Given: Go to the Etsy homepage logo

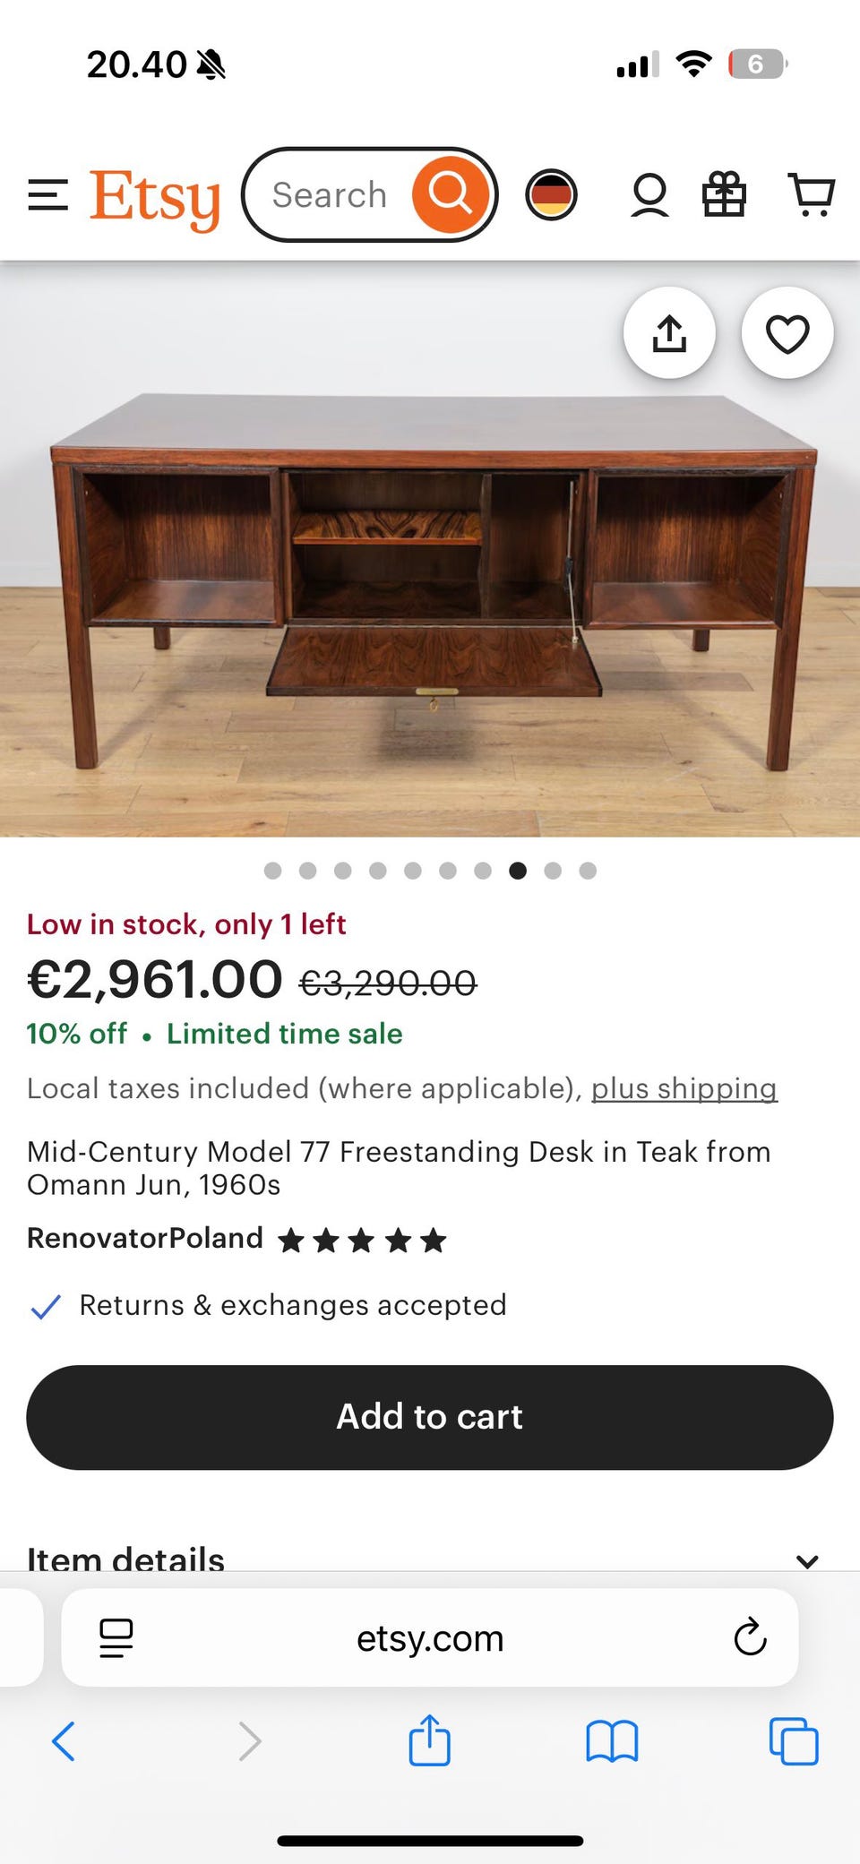Looking at the screenshot, I should (155, 196).
